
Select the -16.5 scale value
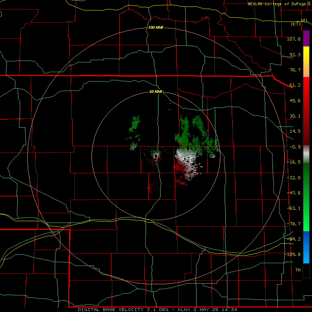(x=294, y=162)
